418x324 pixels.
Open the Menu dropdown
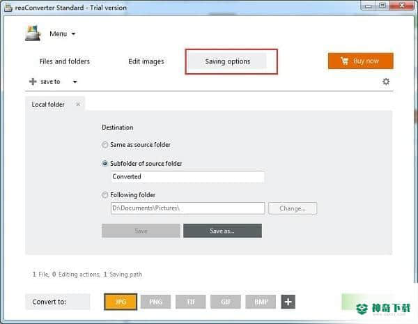[63, 34]
